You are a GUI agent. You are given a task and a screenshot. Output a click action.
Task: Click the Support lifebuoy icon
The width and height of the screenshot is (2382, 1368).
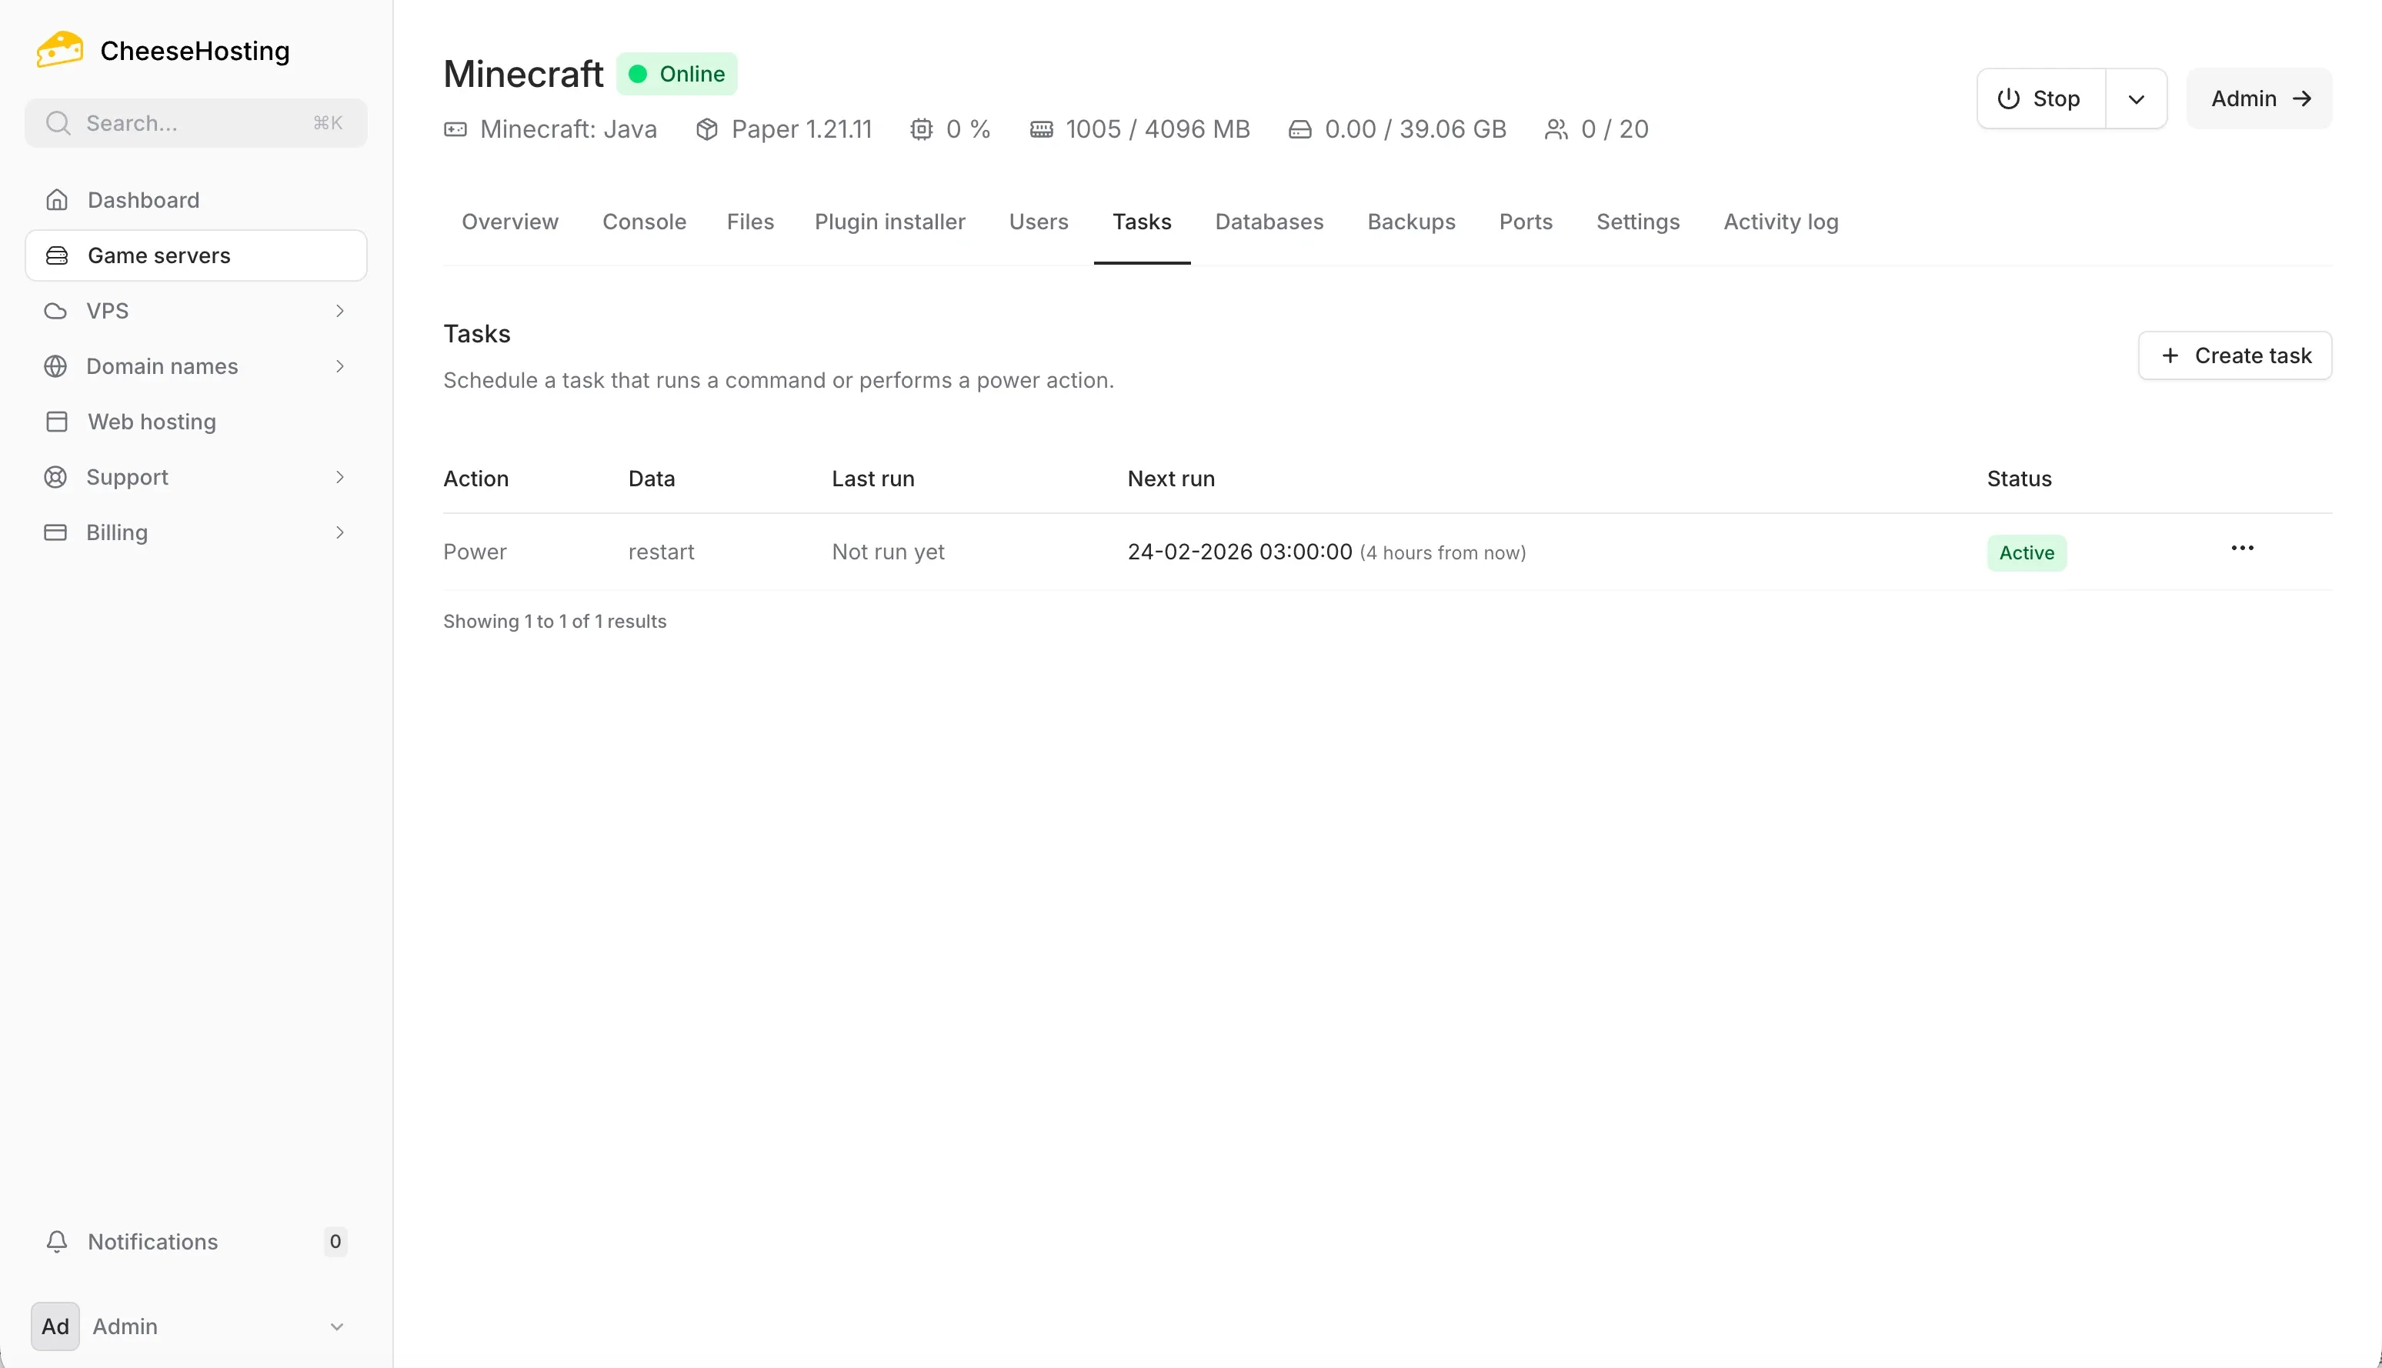[55, 476]
